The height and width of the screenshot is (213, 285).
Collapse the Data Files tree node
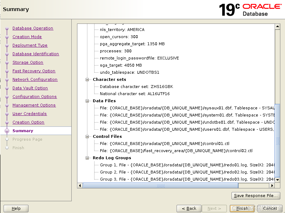[87, 101]
